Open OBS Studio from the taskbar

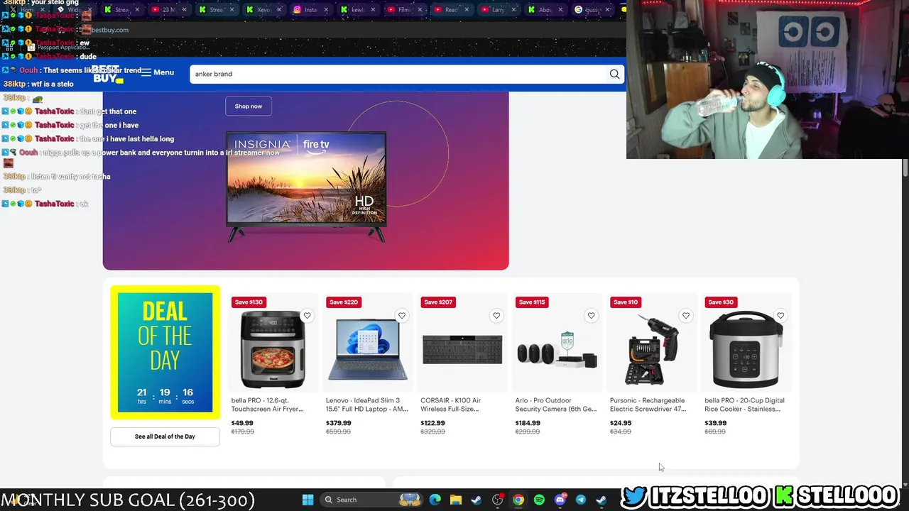coord(497,500)
